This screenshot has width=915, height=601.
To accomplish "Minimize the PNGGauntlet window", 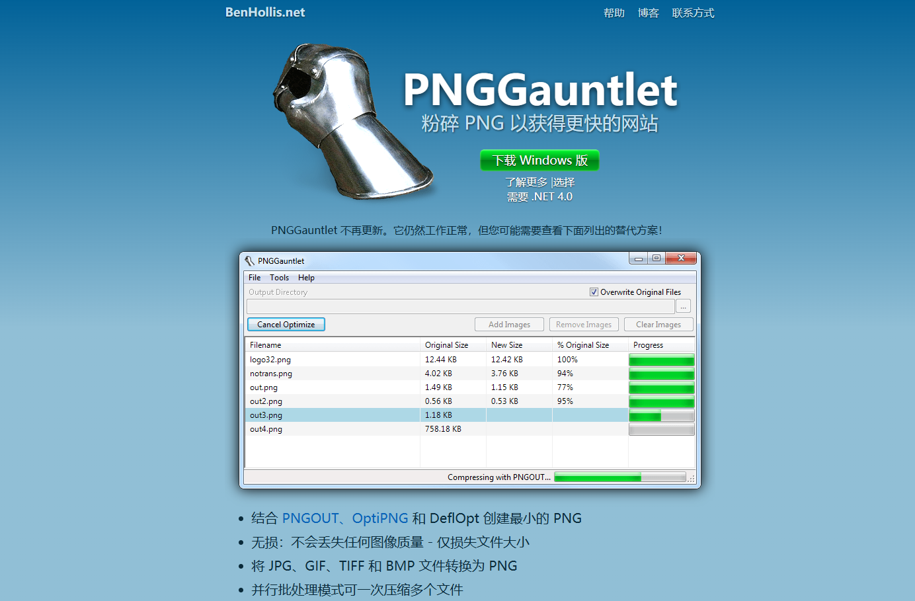I will [639, 259].
